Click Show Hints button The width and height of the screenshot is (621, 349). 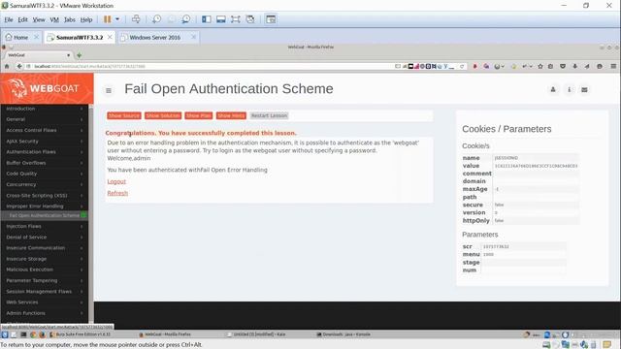(x=231, y=115)
